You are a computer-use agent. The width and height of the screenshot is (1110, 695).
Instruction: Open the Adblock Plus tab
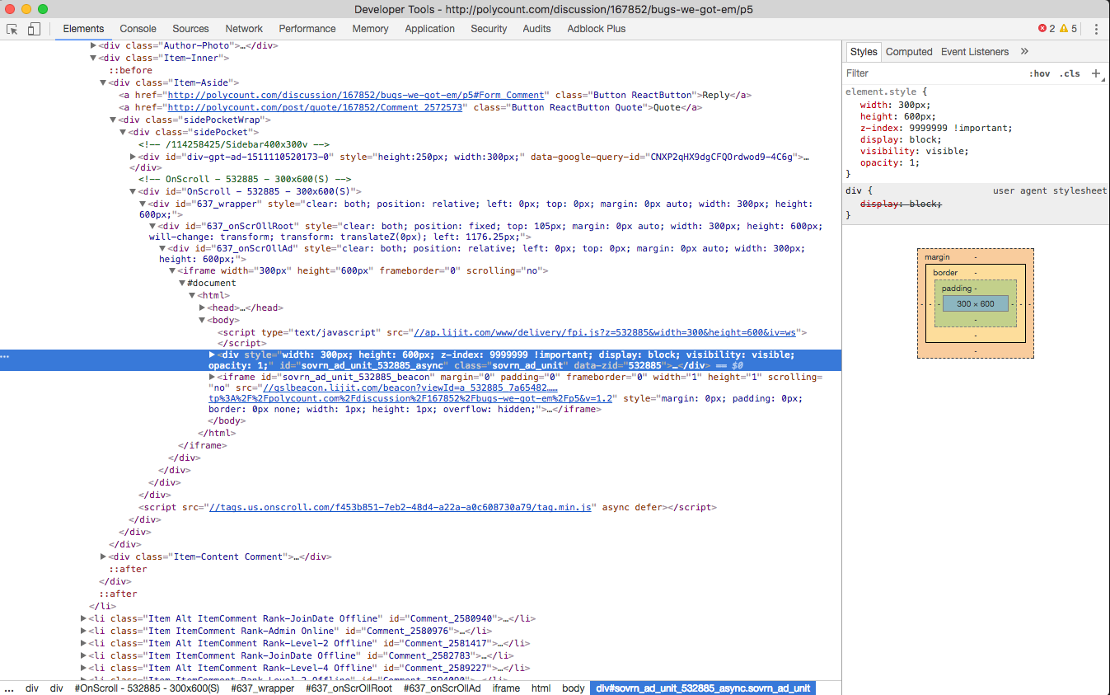click(x=596, y=29)
